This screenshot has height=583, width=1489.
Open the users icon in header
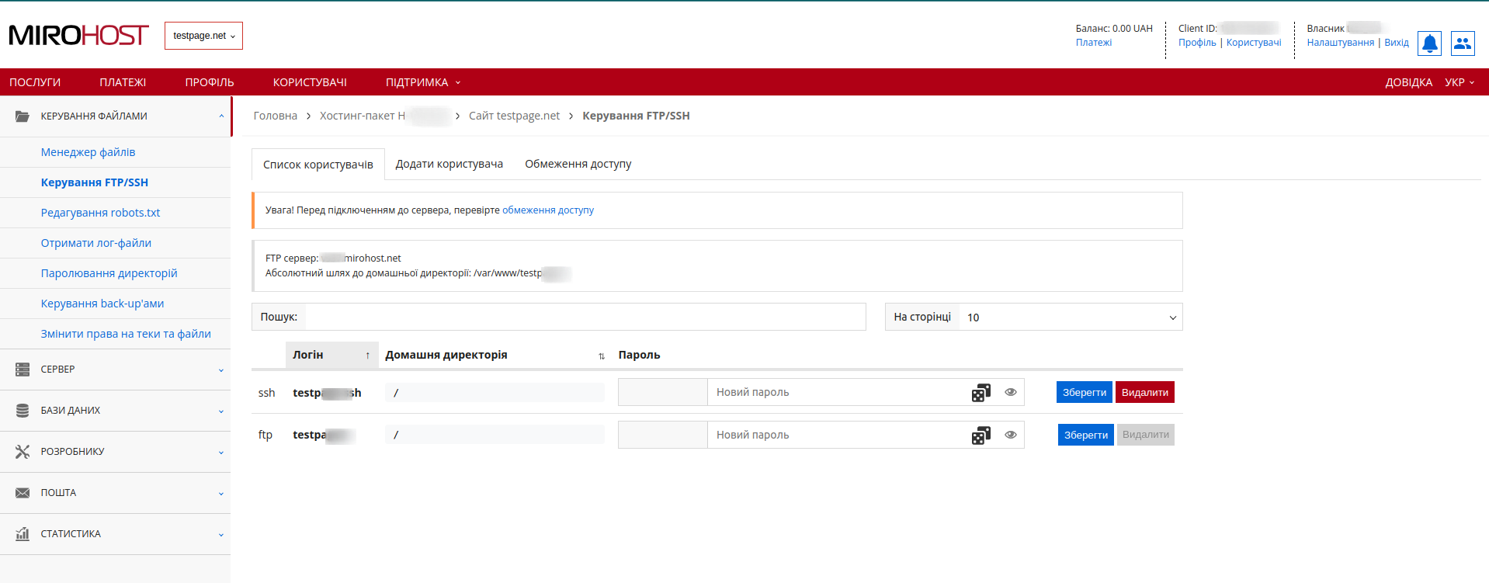point(1463,43)
